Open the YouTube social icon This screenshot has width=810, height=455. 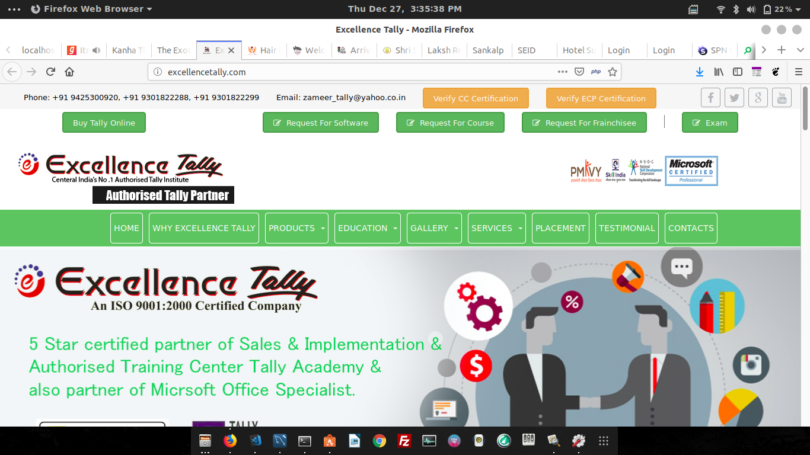782,97
